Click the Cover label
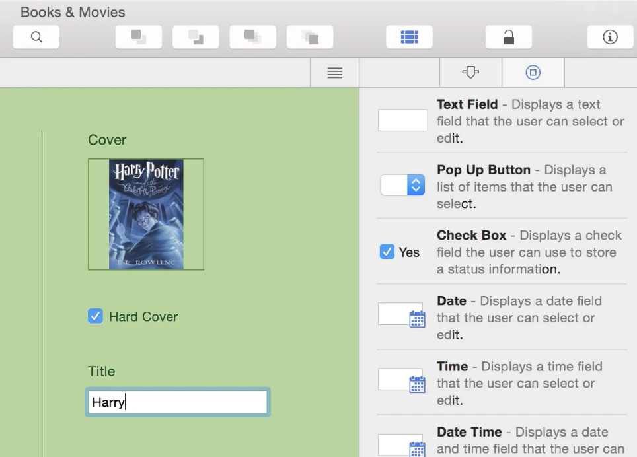Viewport: 637px width, 457px height. [107, 140]
